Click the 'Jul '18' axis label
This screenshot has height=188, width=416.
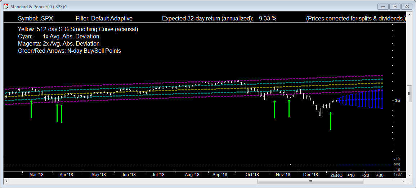tap(159, 175)
